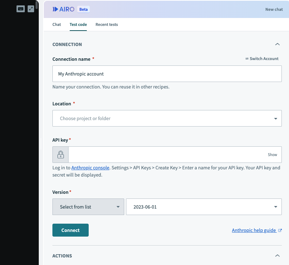289x265 pixels.
Task: Collapse the Actions section chevron
Action: tap(277, 256)
